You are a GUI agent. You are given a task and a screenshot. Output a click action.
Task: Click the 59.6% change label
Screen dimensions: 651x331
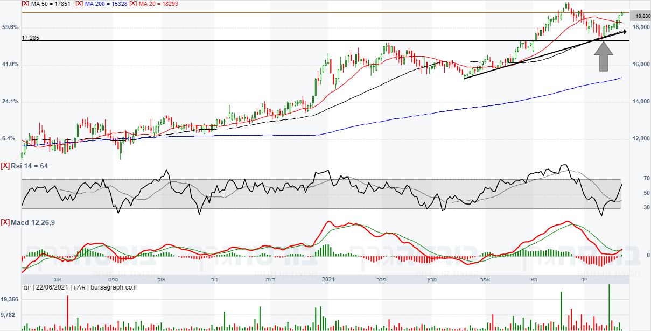pyautogui.click(x=11, y=27)
